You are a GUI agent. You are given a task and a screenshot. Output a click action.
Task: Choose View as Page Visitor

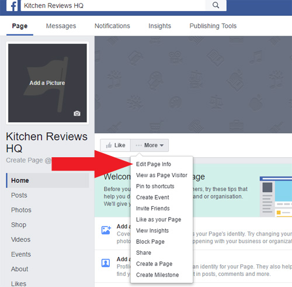coord(162,175)
